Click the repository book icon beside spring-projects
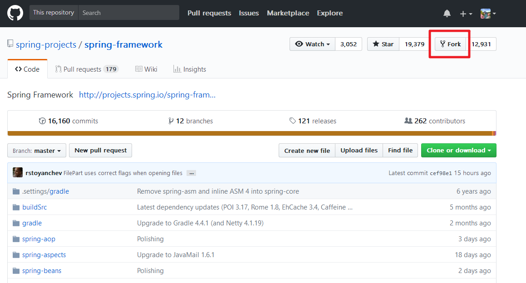Image resolution: width=526 pixels, height=283 pixels. tap(10, 44)
